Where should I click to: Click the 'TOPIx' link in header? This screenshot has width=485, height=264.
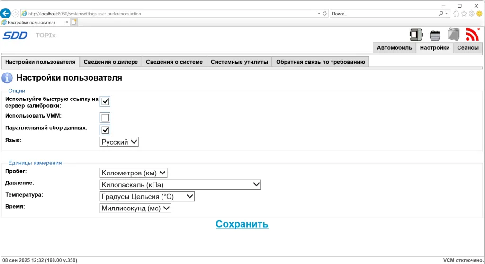45,36
